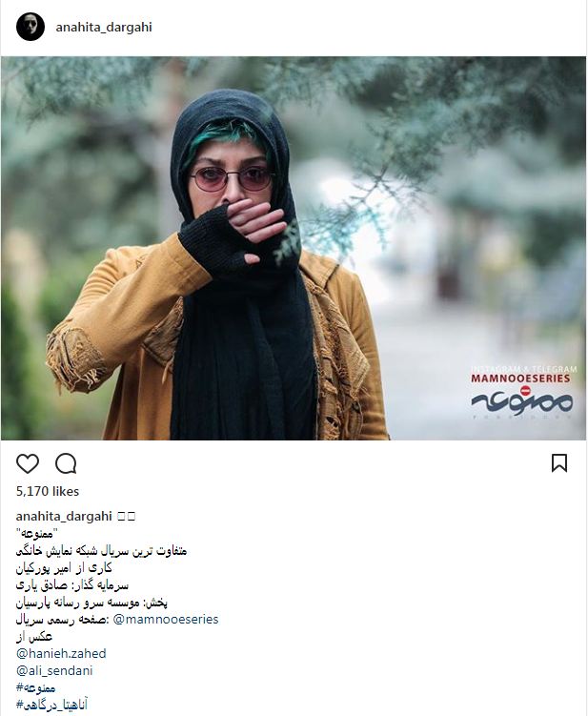Viewport: 588px width, 716px height.
Task: Open the anahita_dargahi username in the header
Action: coord(104,28)
